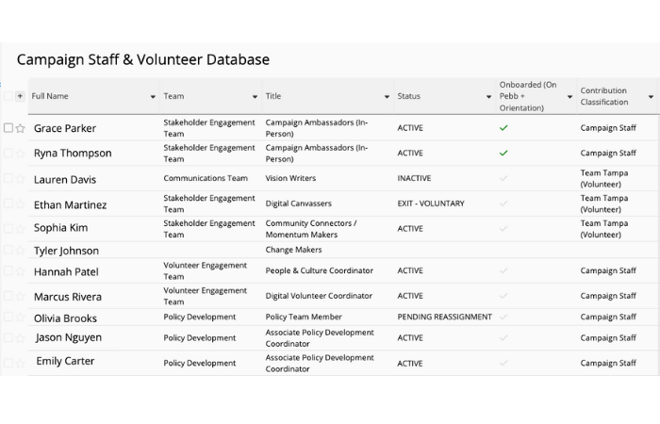Select the Grace Parker row checkbox

[8, 128]
